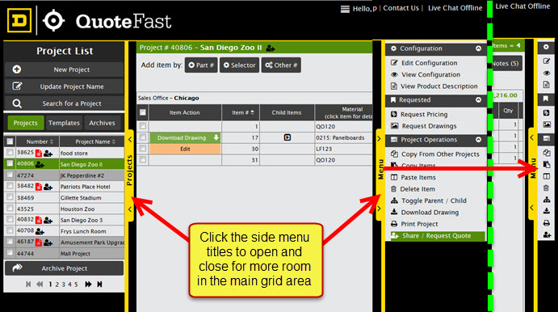This screenshot has width=558, height=312.
Task: Click Delete Item trash icon in collapsed strip
Action: coord(546,188)
